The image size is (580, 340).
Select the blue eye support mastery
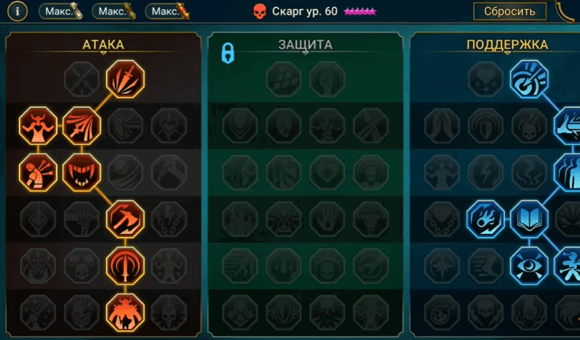[x=529, y=266]
